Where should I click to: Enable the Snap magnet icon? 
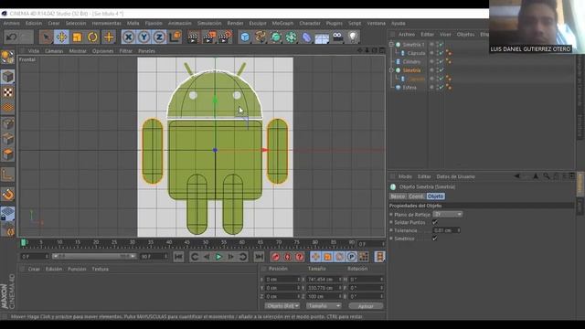pyautogui.click(x=8, y=195)
